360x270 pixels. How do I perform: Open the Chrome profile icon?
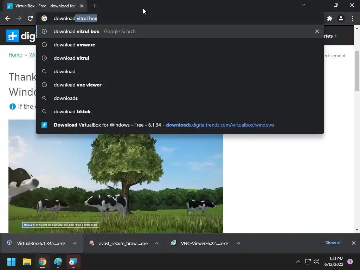pos(341,18)
